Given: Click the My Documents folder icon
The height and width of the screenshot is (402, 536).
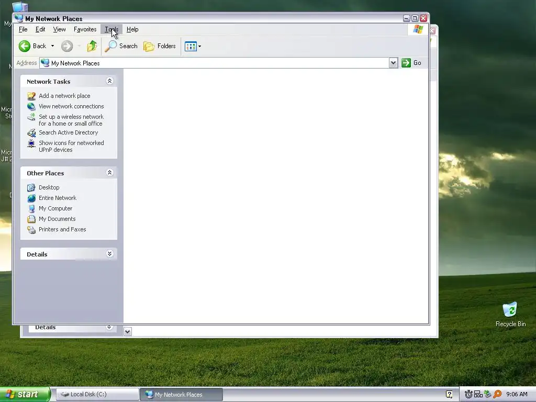Looking at the screenshot, I should pos(31,219).
